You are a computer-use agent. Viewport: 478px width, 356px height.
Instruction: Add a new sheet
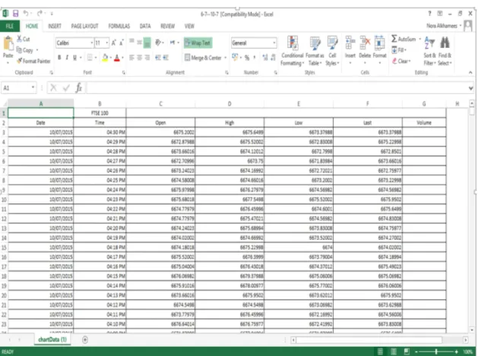tap(85, 339)
